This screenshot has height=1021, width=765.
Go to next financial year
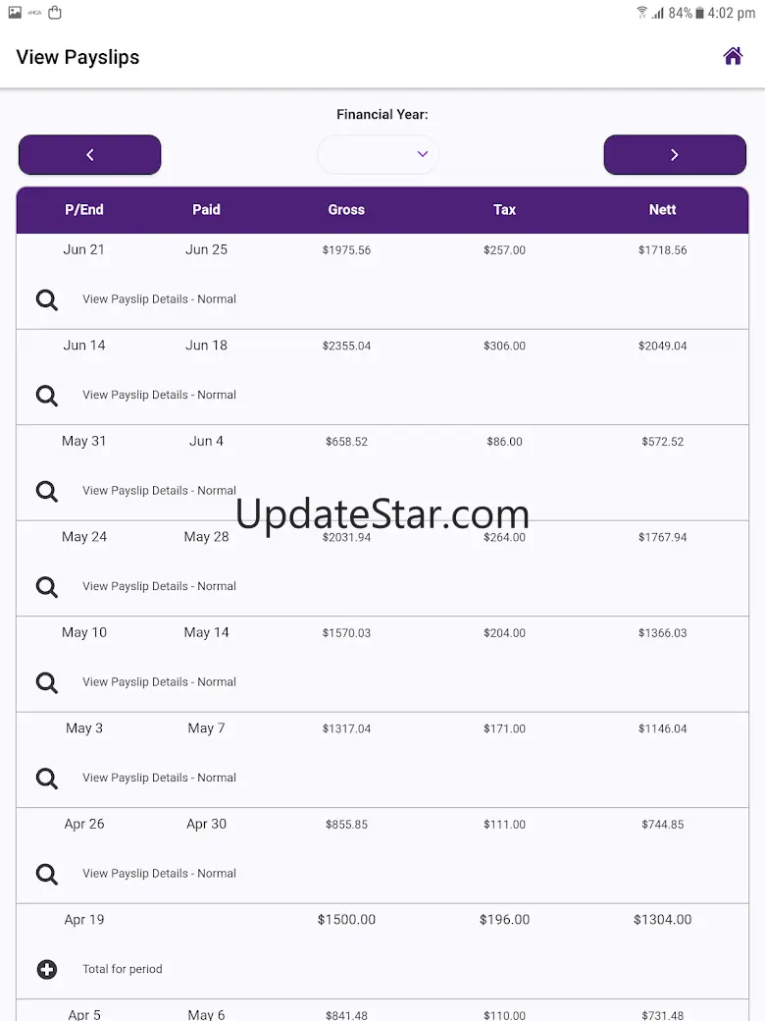(x=675, y=155)
